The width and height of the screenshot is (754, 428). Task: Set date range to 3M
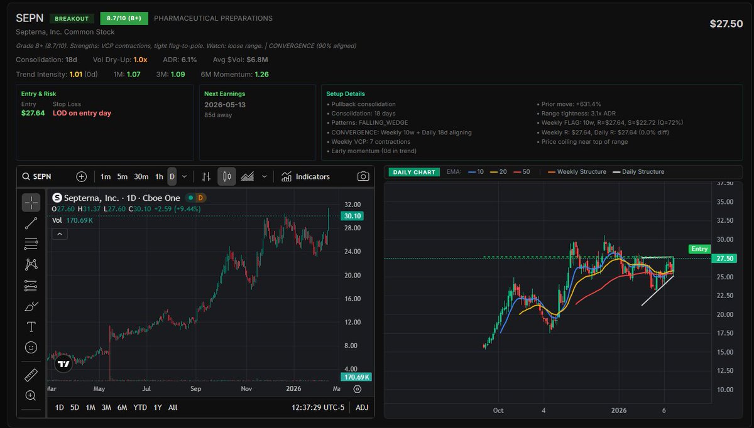[x=107, y=407]
